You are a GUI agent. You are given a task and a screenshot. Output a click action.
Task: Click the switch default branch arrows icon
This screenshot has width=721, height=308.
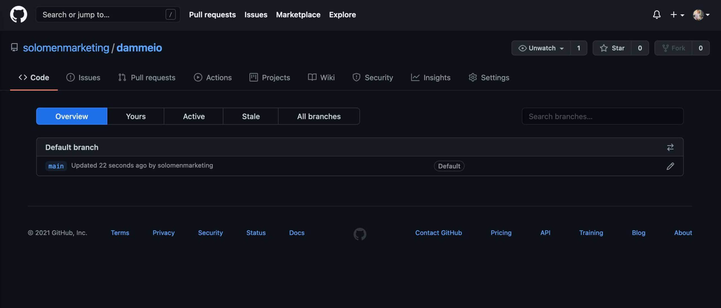pyautogui.click(x=670, y=147)
